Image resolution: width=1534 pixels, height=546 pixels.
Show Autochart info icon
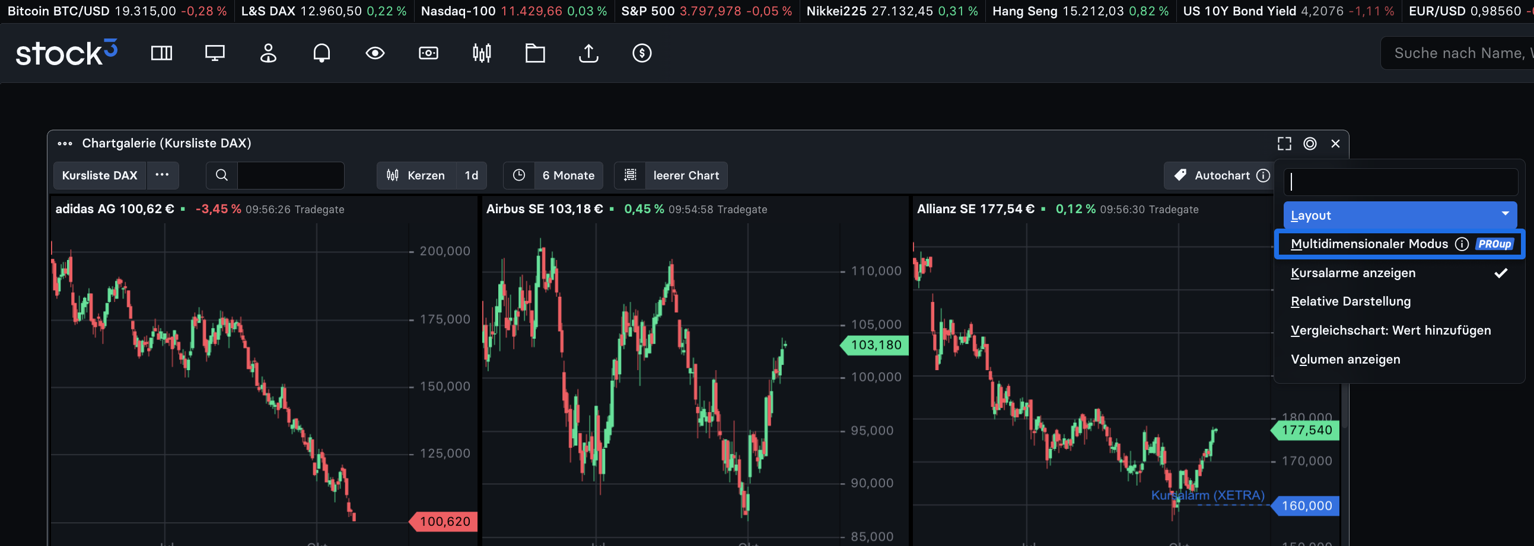pos(1263,175)
